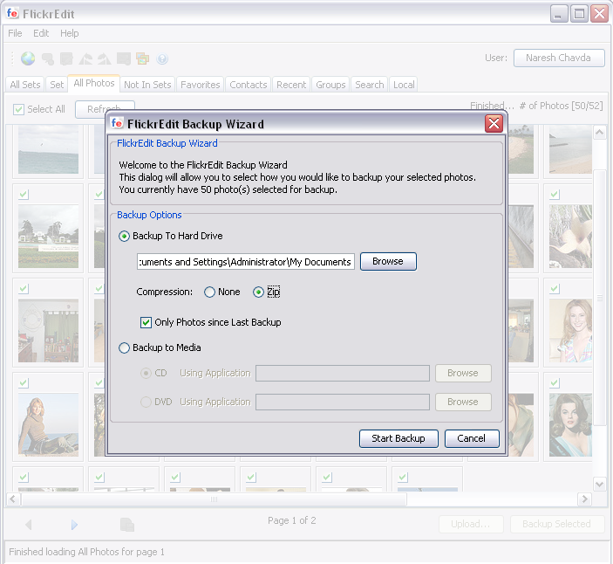Open the Help menu
This screenshot has height=564, width=613.
[x=70, y=33]
